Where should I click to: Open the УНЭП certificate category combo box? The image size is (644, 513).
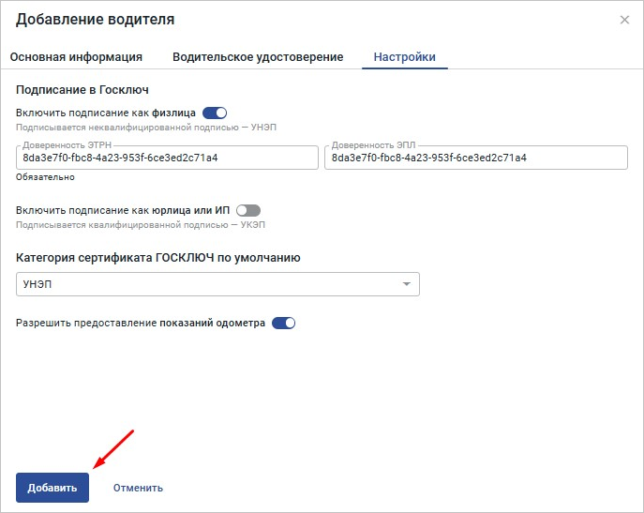pos(208,284)
